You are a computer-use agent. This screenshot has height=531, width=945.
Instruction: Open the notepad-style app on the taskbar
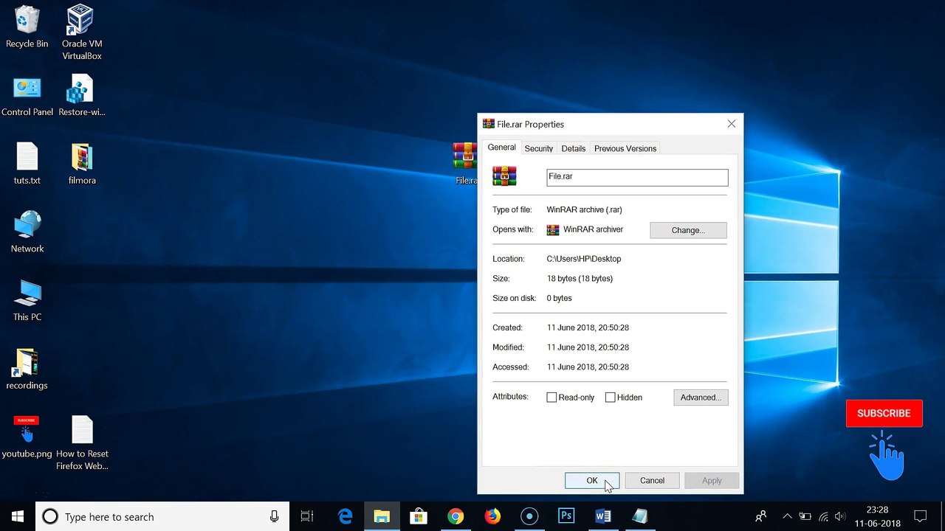(640, 516)
